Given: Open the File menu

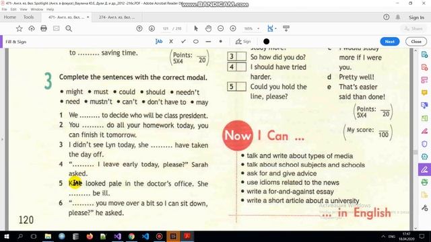Looking at the screenshot, I should (5, 9).
